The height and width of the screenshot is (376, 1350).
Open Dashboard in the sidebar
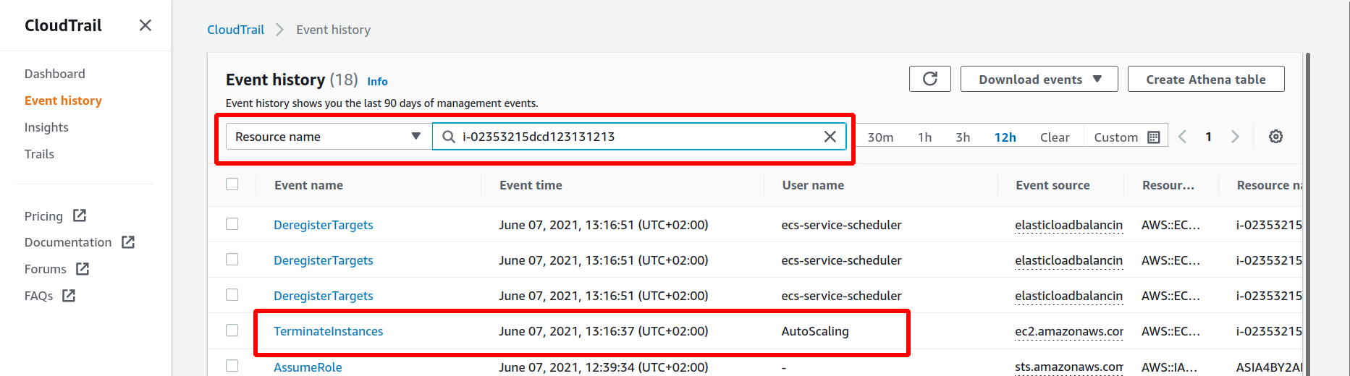point(55,74)
